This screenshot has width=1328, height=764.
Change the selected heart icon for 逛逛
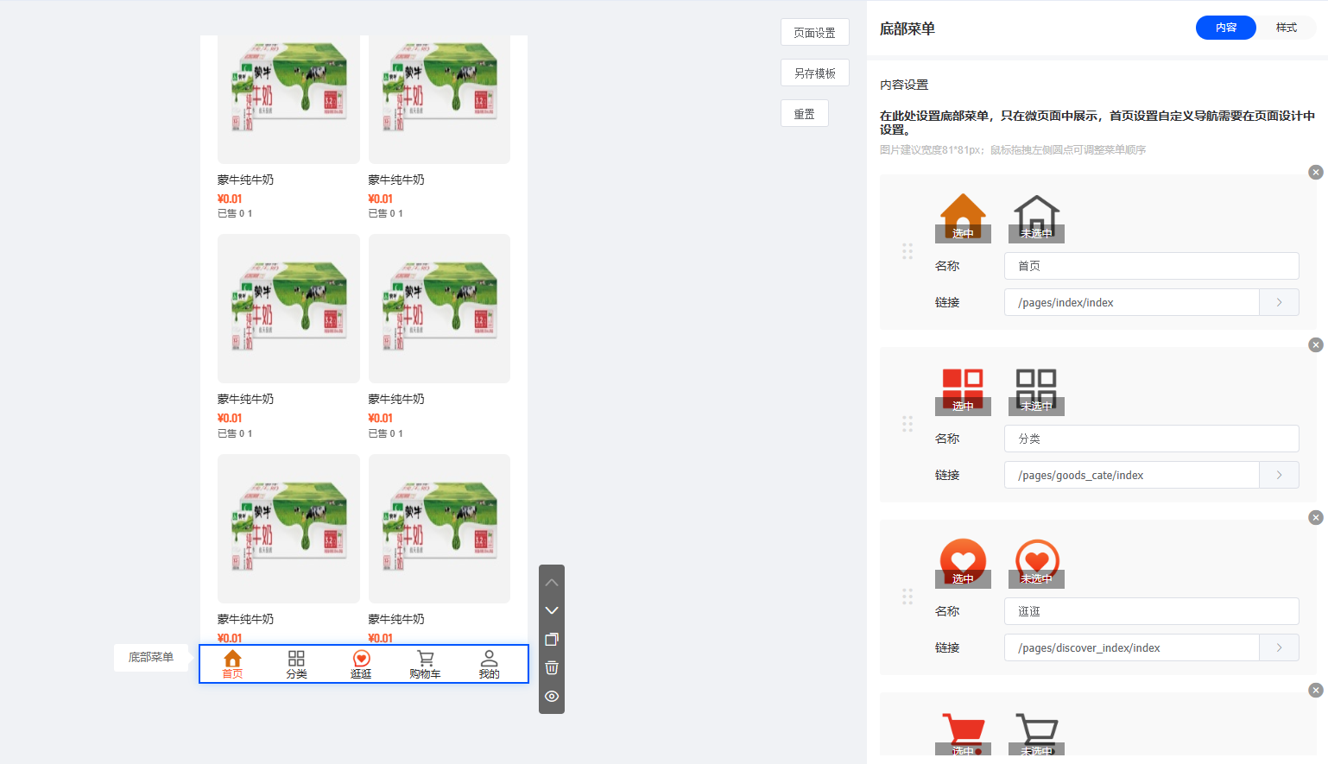point(963,563)
